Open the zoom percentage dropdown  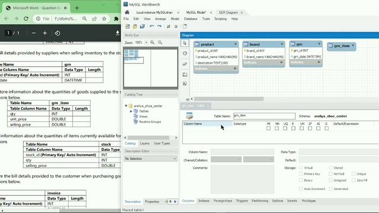click(146, 43)
